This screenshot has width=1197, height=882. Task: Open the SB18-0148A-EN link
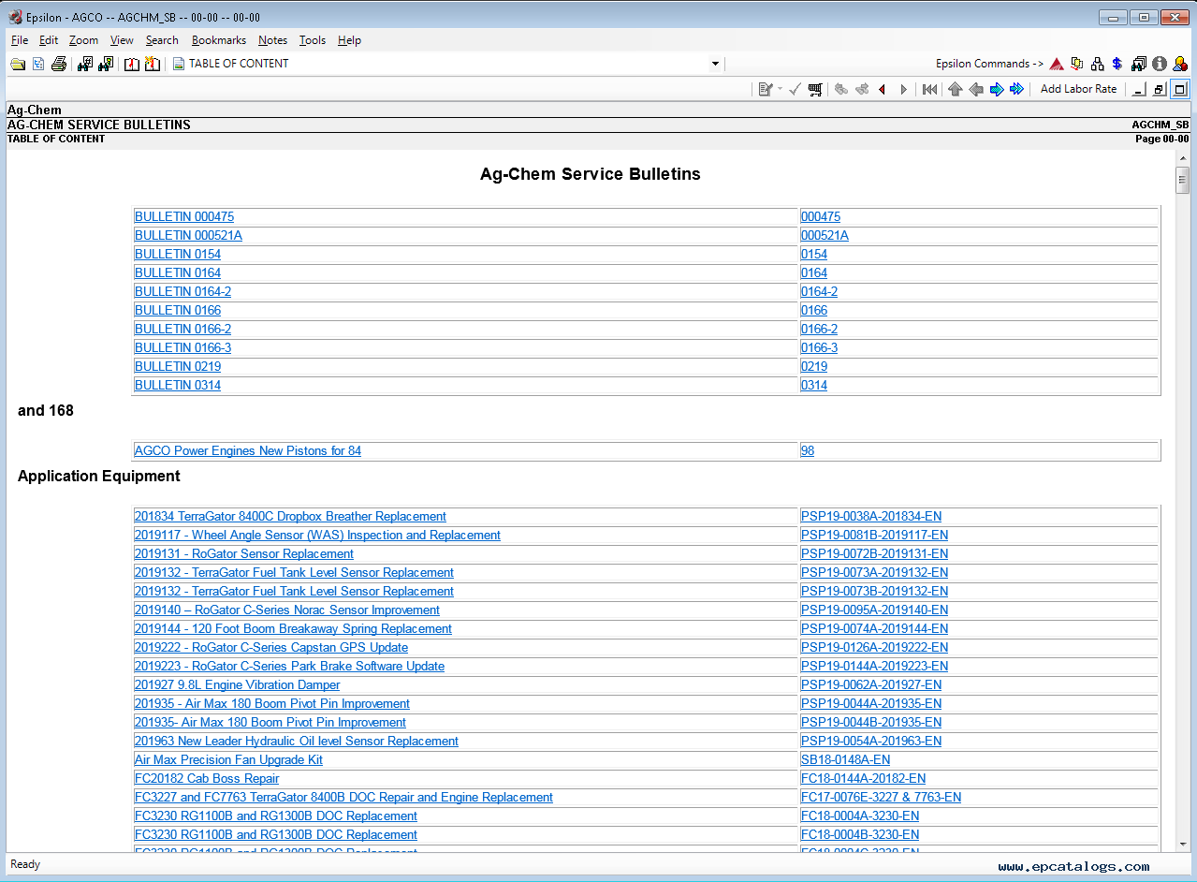[846, 759]
